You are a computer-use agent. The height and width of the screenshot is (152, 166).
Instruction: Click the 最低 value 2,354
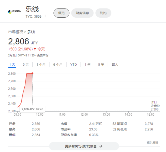click(36, 135)
